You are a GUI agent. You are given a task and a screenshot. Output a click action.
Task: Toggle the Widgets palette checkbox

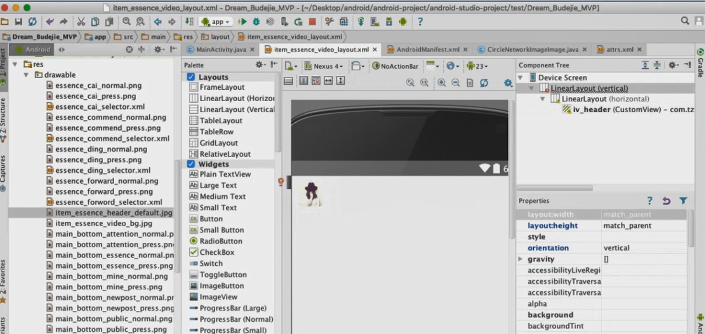point(191,164)
